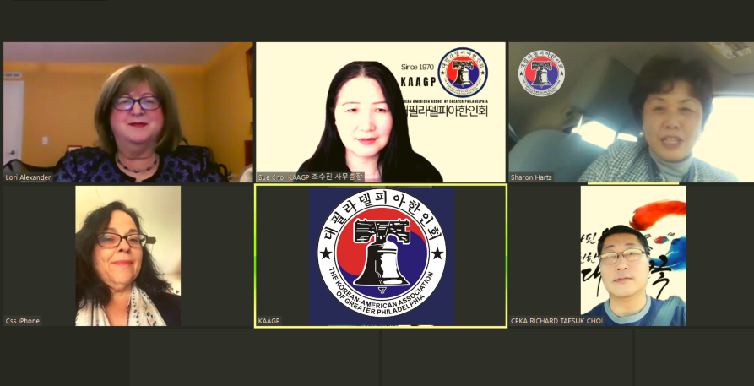Select the highlighted KAAGP logo tile
Image resolution: width=754 pixels, height=386 pixels.
[x=381, y=256]
